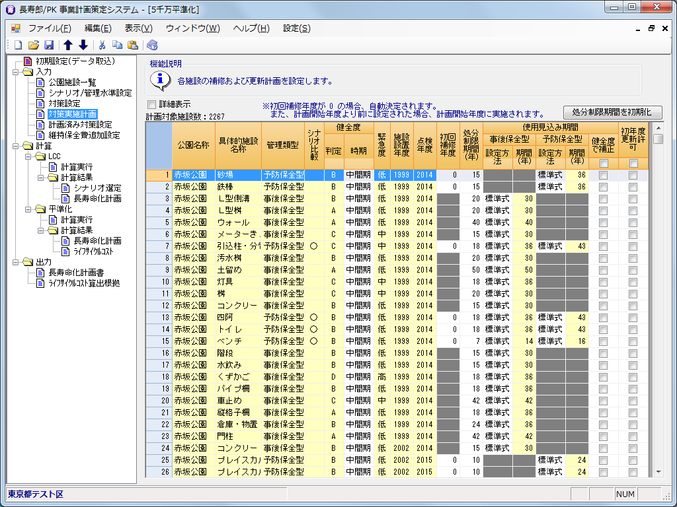Open 公園施設一覧 in the tree
The image size is (677, 507).
coord(71,83)
